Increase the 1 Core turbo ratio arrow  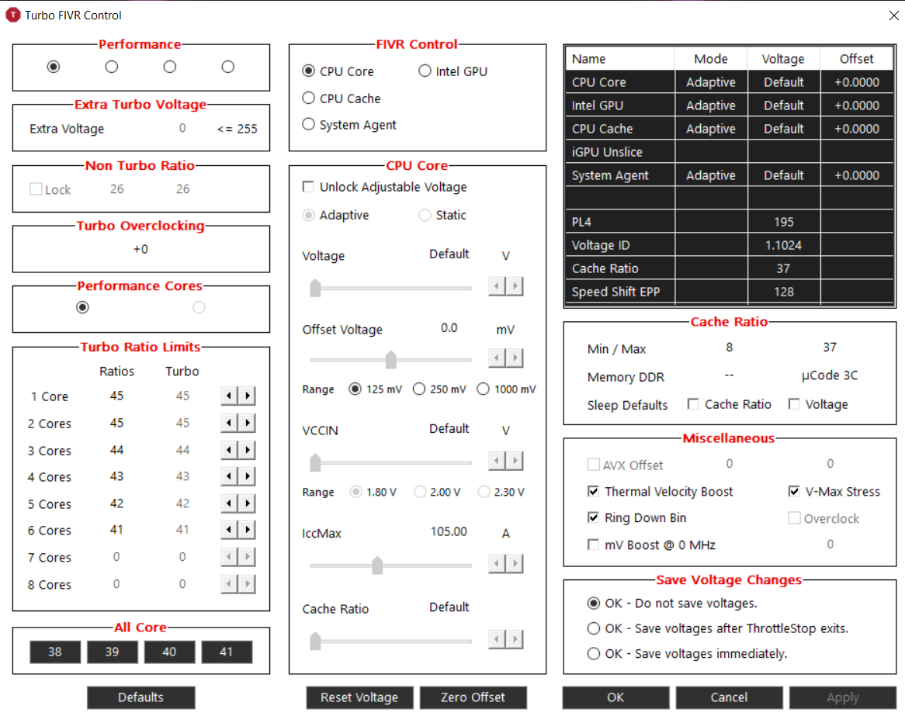[248, 396]
